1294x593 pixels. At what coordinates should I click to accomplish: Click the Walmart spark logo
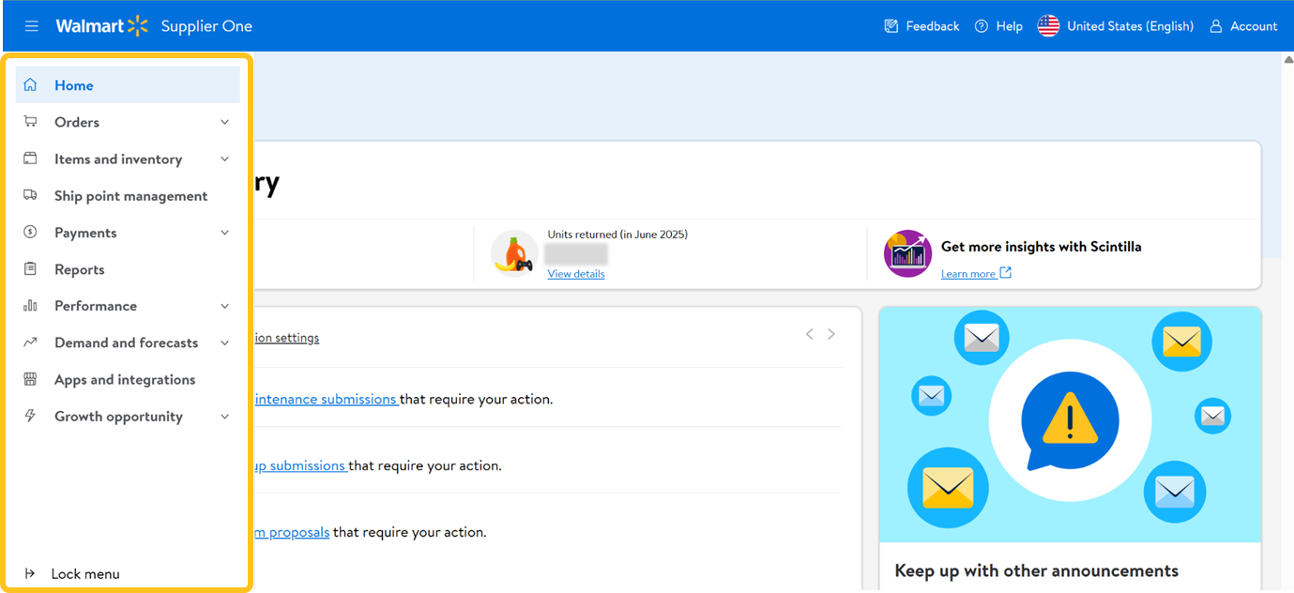[x=138, y=26]
